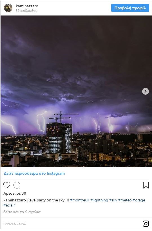Click the Αρέσει σε 30 likes count

point(15,194)
